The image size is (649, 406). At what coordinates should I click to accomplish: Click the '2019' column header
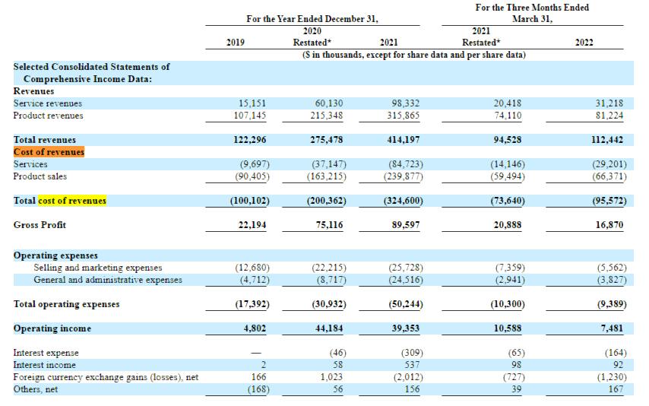tap(236, 43)
